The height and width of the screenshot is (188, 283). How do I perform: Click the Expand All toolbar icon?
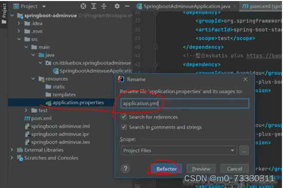[93, 6]
